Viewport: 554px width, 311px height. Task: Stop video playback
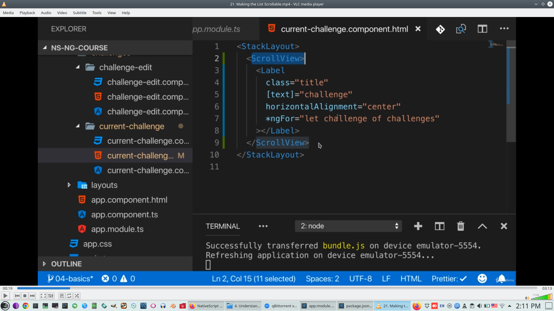25,296
